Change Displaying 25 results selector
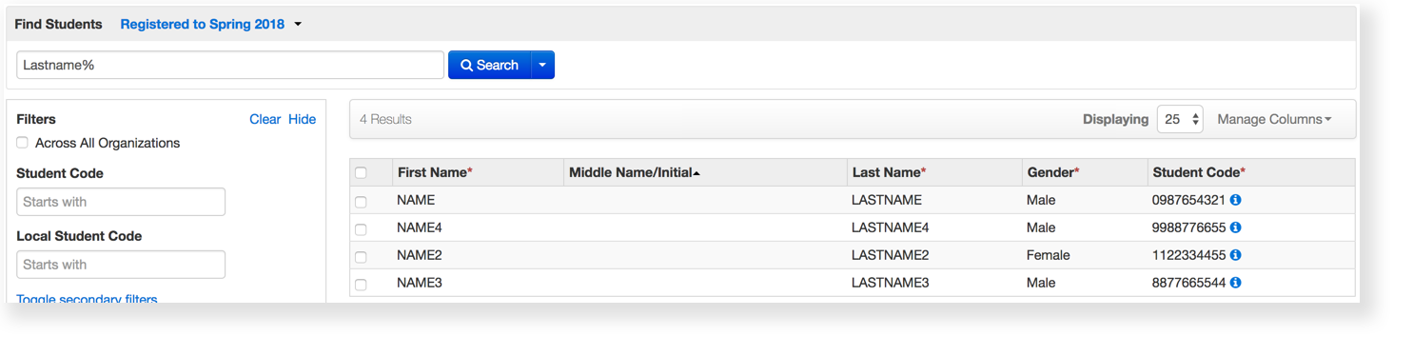Screen dimensions: 1413x356 (1180, 119)
